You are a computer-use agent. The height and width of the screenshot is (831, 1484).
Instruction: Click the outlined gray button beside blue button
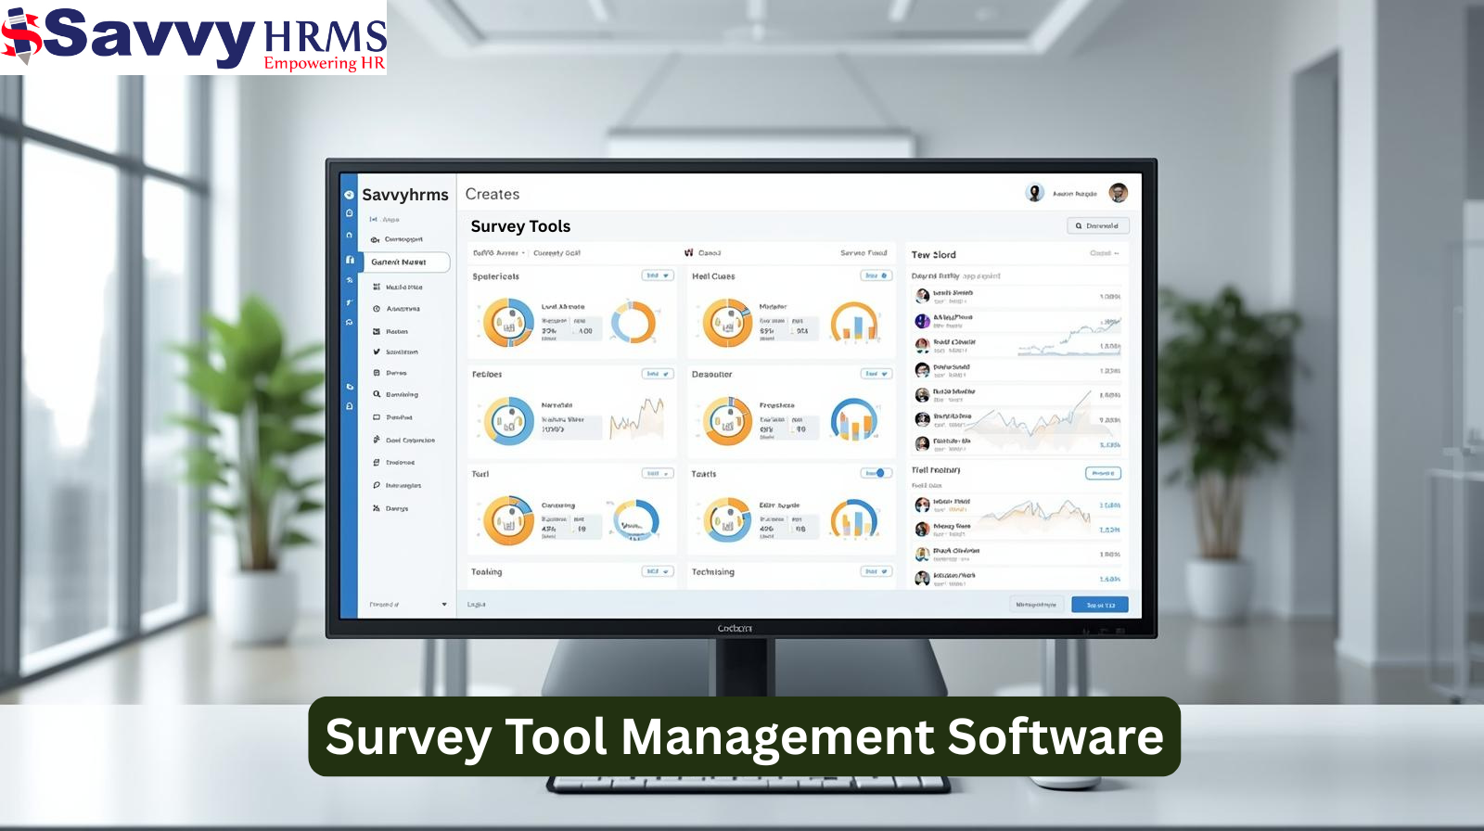(1037, 605)
